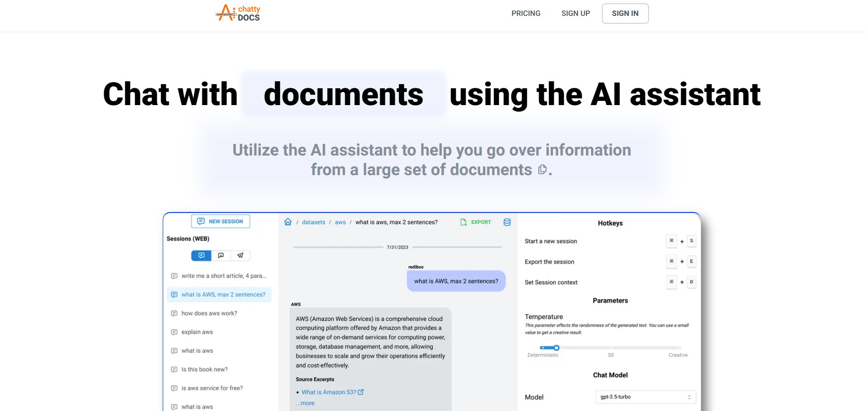Open session 'what is AWS, max 2 sentences?'
866x411 pixels.
(219, 295)
